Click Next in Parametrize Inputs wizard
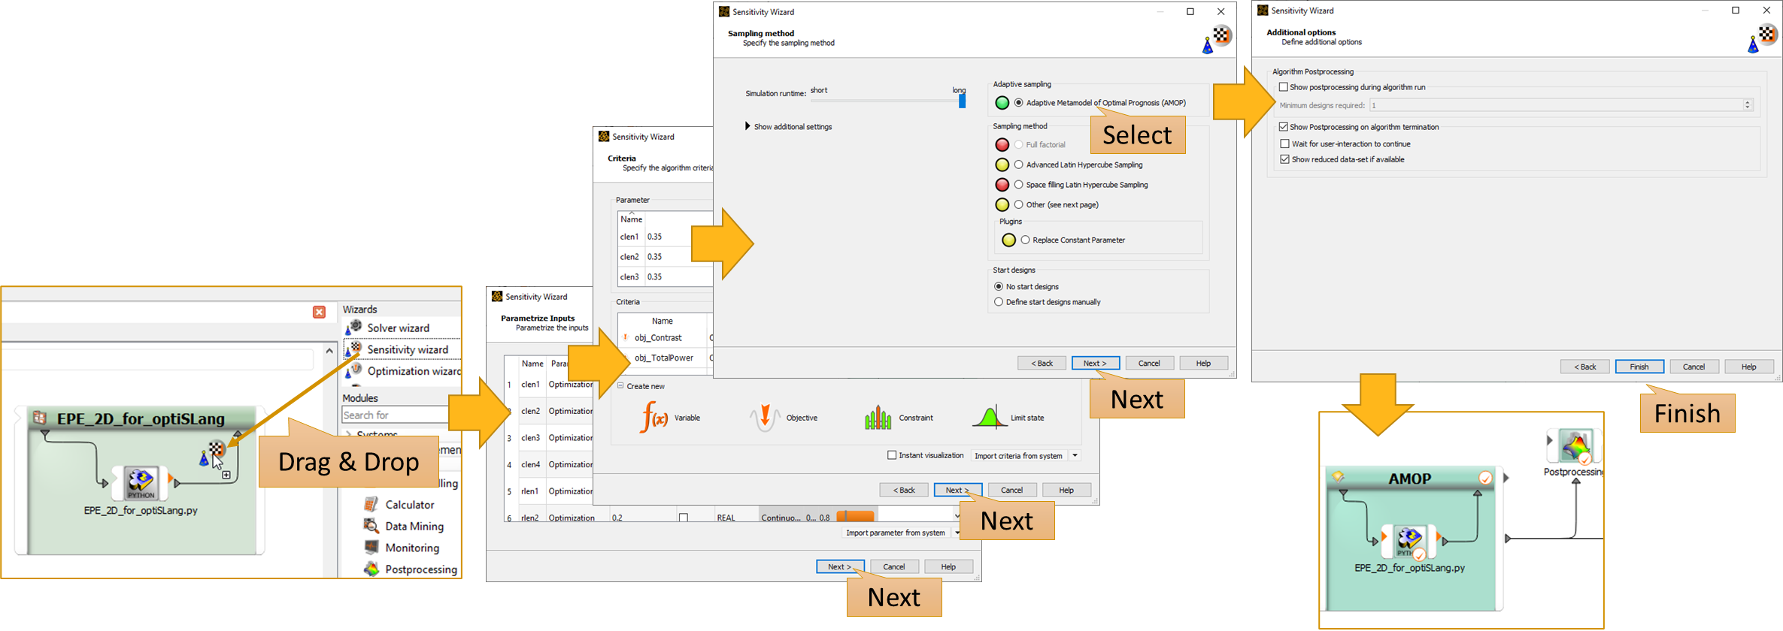Screen dimensions: 1783x631 pos(840,566)
